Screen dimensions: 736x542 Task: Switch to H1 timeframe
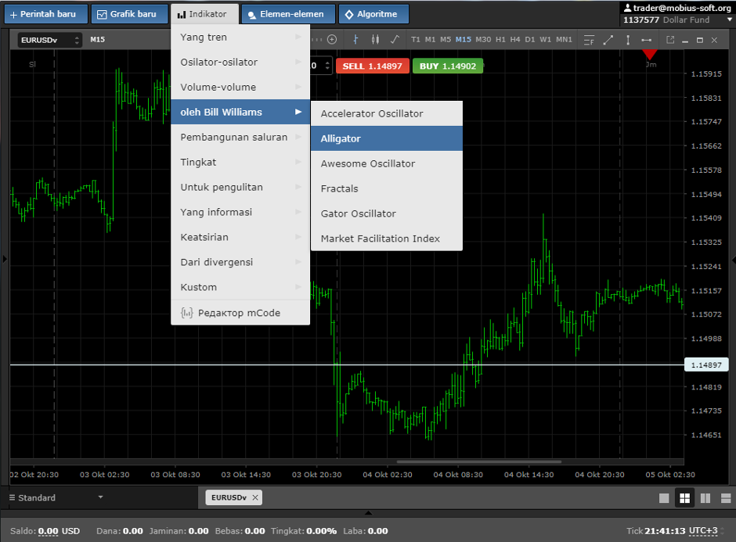pyautogui.click(x=500, y=40)
